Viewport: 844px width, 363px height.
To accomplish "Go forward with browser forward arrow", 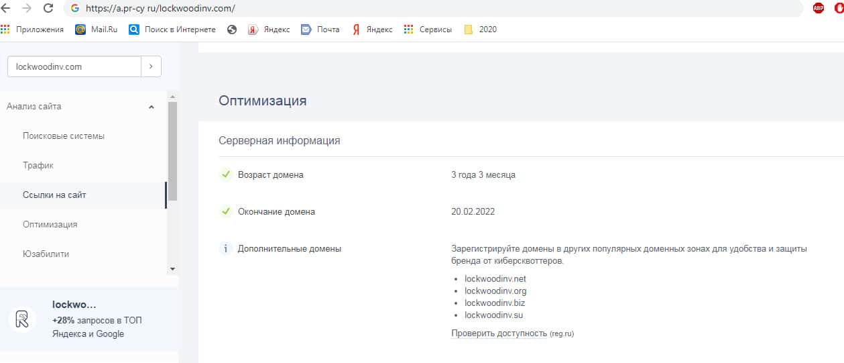I will pos(27,8).
